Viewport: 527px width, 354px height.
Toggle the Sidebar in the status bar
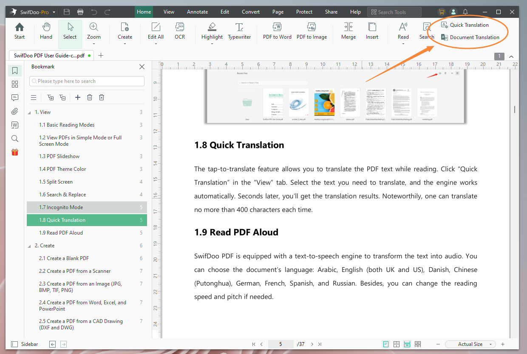coord(25,344)
